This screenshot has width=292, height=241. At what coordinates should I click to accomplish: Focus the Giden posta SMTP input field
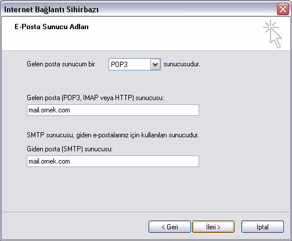pos(113,161)
